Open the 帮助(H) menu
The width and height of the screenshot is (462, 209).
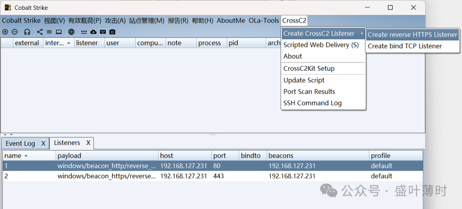[202, 20]
